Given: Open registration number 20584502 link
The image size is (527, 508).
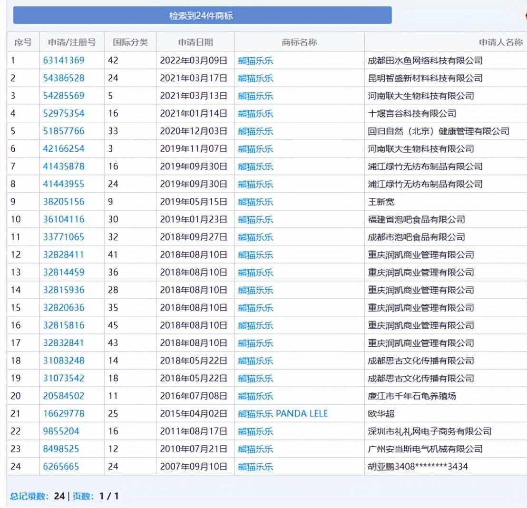Looking at the screenshot, I should 64,396.
